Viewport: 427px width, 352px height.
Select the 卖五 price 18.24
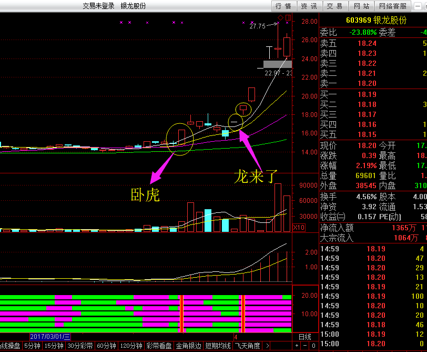(x=367, y=43)
